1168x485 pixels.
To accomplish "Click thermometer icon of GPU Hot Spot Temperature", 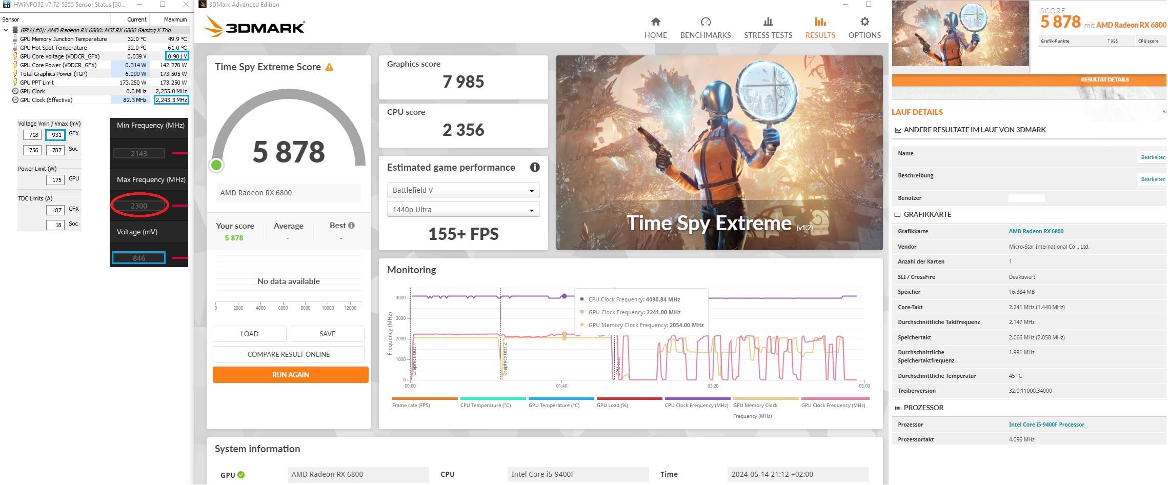I will click(x=15, y=48).
